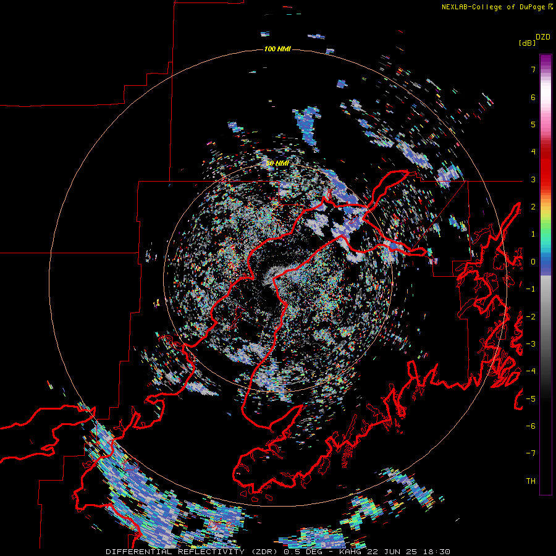
Task: Click the 3 dB scale value
Action: click(533, 179)
